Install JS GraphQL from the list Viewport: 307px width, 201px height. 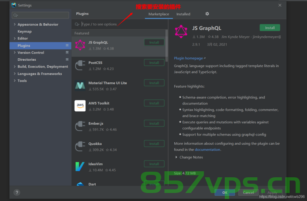point(154,42)
